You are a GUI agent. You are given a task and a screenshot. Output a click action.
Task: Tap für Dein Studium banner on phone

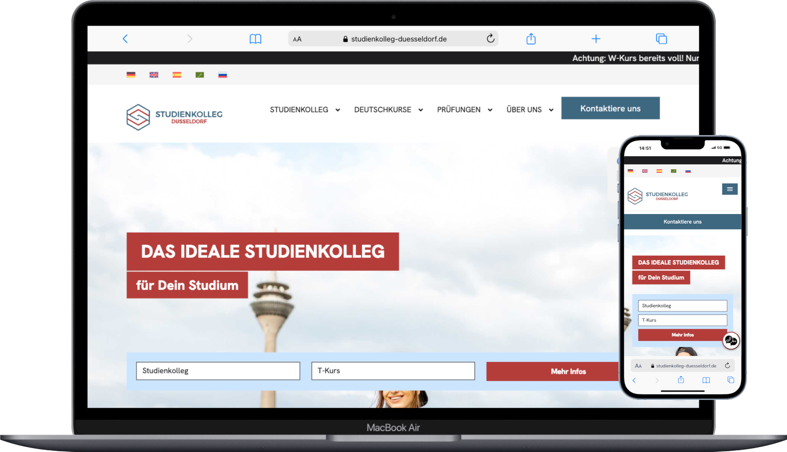661,277
